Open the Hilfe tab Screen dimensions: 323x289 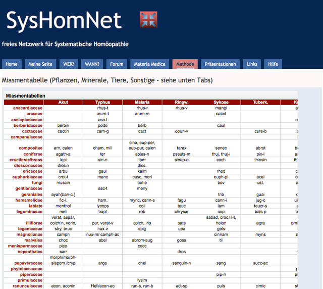pos(273,64)
